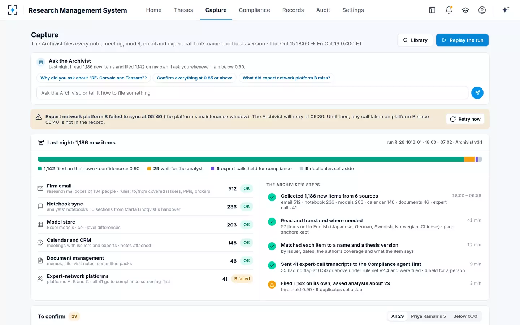Open the Records tab
Image resolution: width=520 pixels, height=325 pixels.
coord(293,10)
